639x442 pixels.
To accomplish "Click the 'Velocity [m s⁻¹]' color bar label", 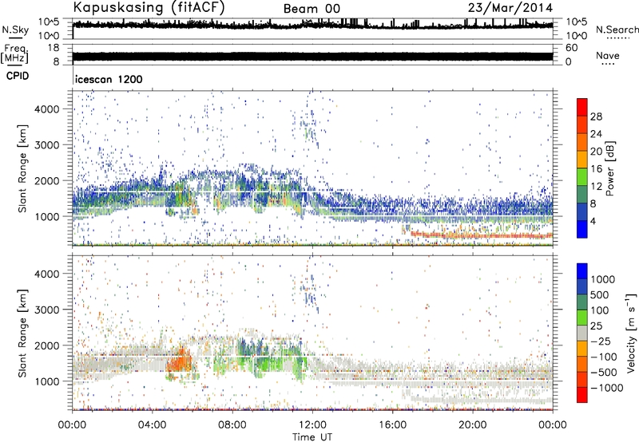I will coord(631,333).
